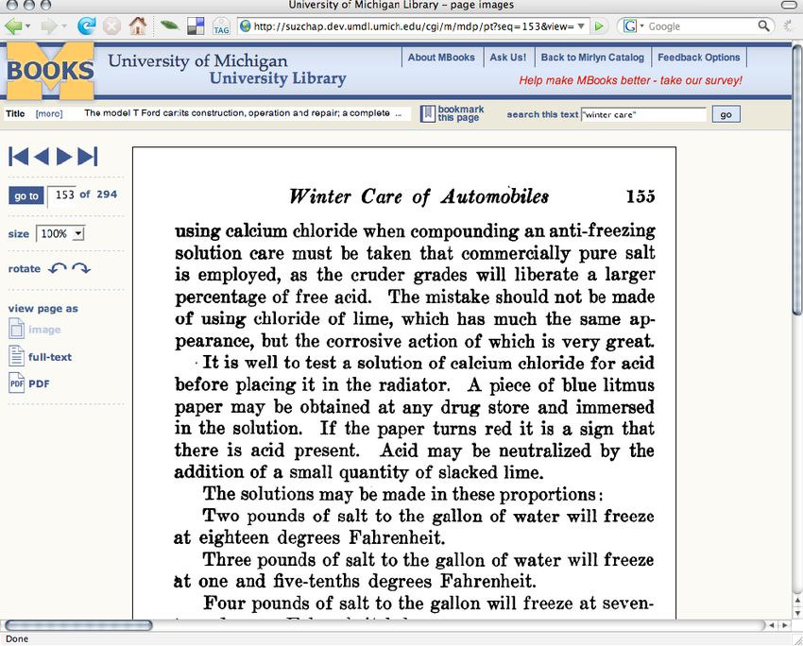Click the full-text document icon
The image size is (803, 646).
pyautogui.click(x=16, y=356)
